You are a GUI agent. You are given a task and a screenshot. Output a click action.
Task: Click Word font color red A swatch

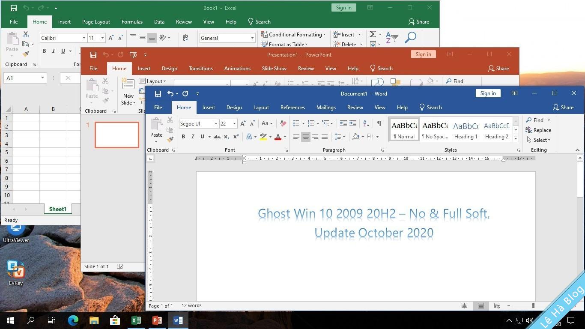(x=278, y=137)
